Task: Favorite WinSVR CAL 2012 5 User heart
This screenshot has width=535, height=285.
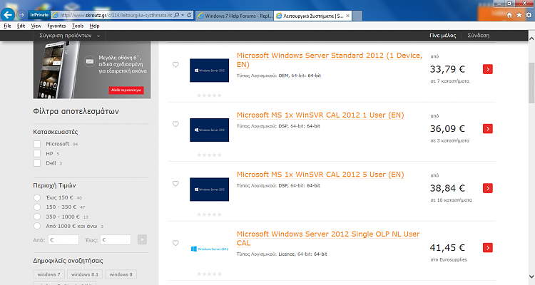Action: pos(175,183)
